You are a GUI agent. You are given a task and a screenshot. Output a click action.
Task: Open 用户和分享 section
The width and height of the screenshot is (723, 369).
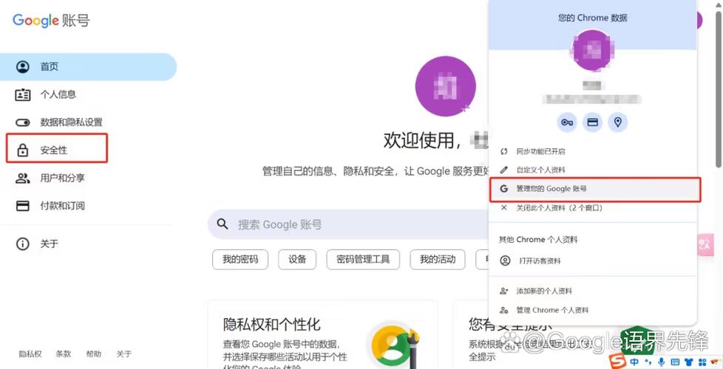click(x=62, y=178)
